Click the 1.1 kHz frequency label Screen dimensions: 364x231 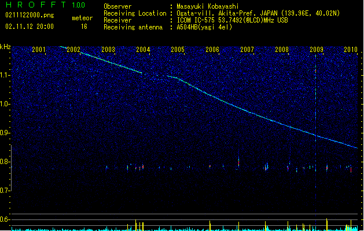pos(5,75)
